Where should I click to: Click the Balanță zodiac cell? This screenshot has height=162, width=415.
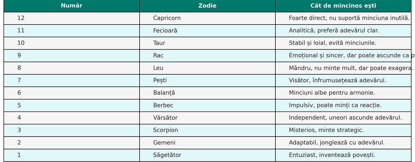click(164, 93)
